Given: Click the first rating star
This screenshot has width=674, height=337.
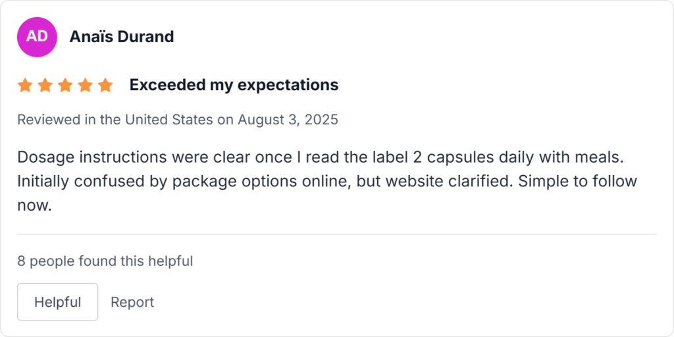Looking at the screenshot, I should pyautogui.click(x=25, y=85).
